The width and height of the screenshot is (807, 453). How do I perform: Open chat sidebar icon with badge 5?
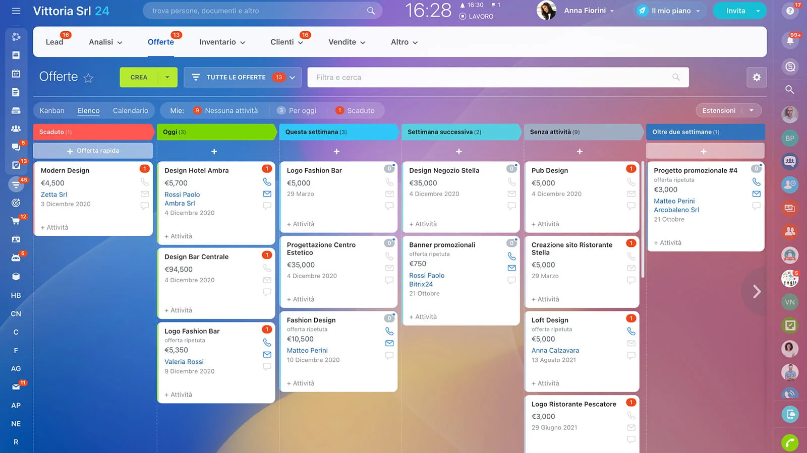pyautogui.click(x=16, y=147)
